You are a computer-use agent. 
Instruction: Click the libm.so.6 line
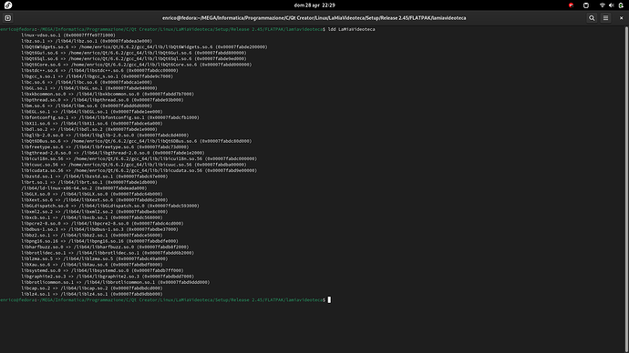[87, 106]
